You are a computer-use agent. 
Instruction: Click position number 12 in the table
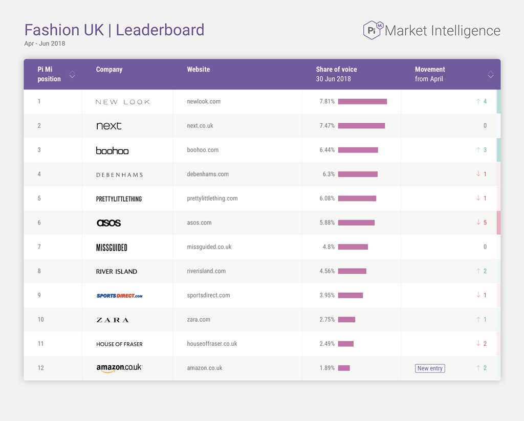41,368
